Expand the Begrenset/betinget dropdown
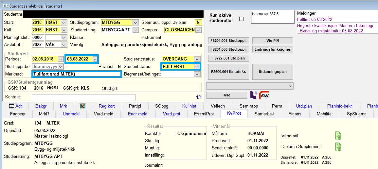378x169 pixels. pyautogui.click(x=198, y=74)
